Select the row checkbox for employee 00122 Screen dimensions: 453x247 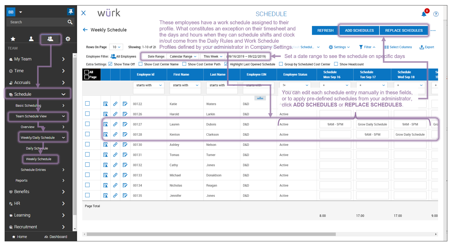point(88,103)
